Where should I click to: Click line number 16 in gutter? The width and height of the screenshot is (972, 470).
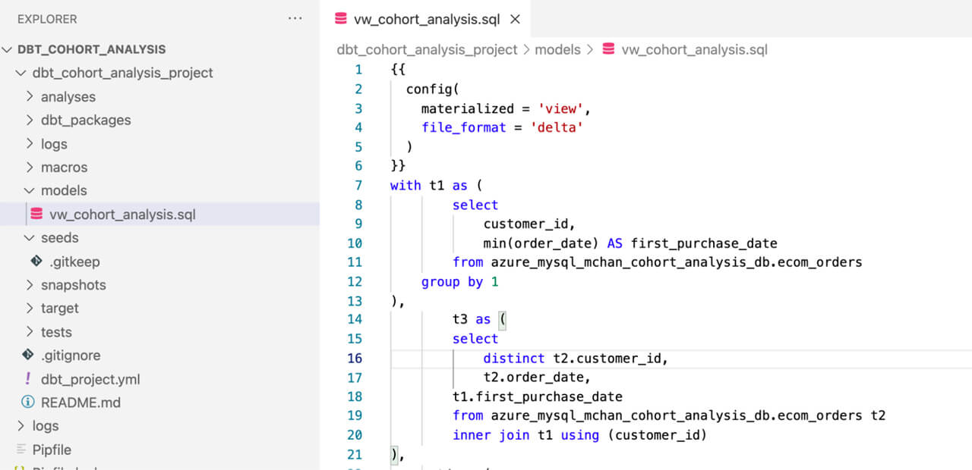tap(355, 359)
